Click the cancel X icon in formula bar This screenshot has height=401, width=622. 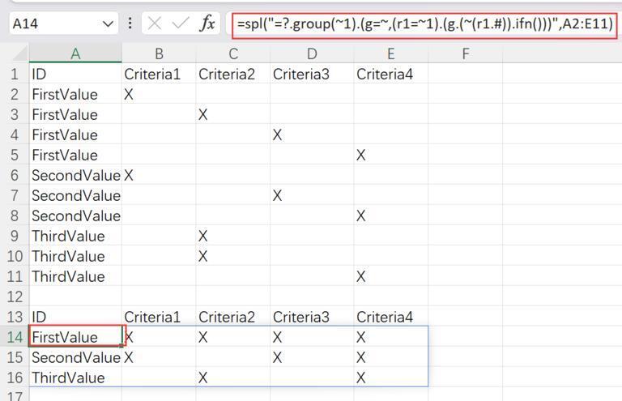click(x=155, y=23)
